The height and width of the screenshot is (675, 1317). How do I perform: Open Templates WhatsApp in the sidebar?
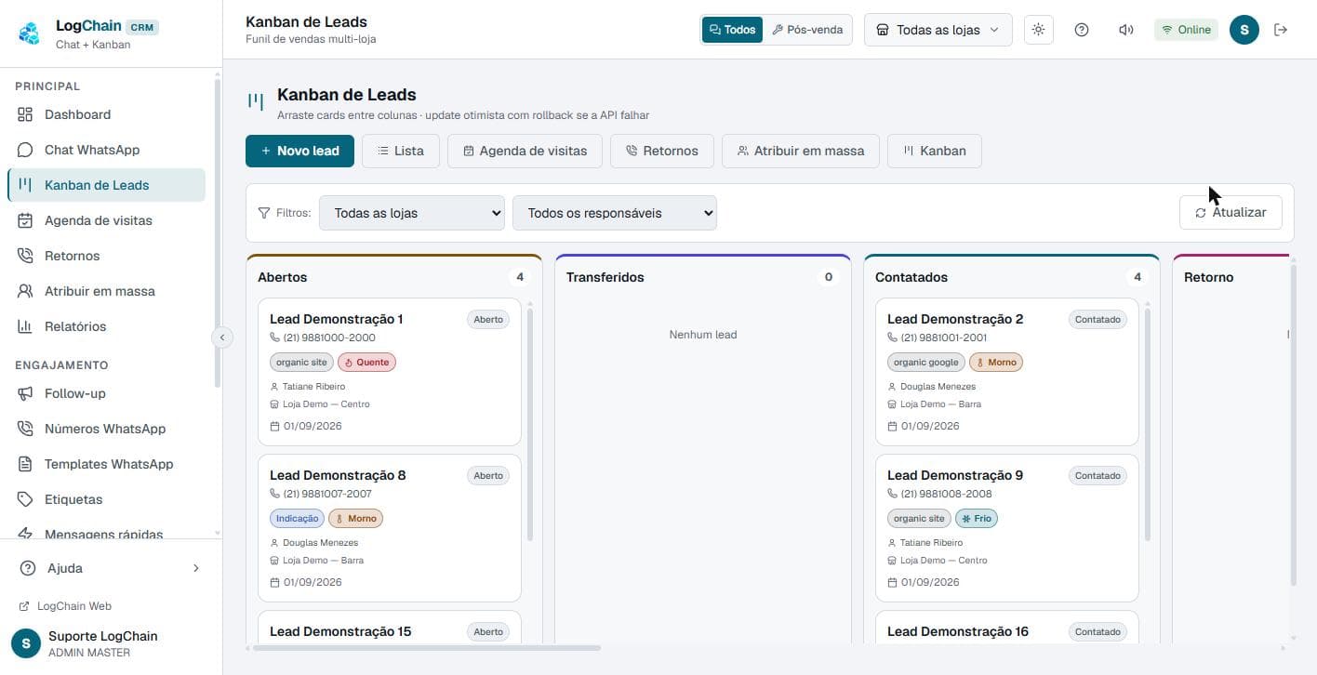click(x=106, y=464)
